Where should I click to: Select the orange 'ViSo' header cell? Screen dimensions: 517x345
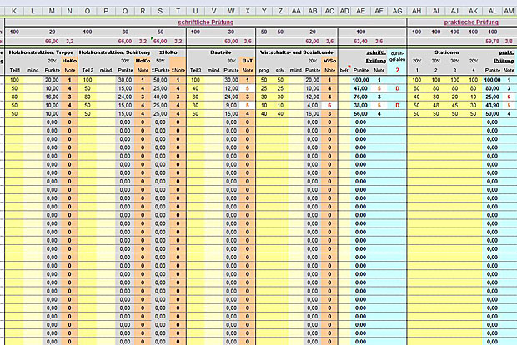coord(329,61)
